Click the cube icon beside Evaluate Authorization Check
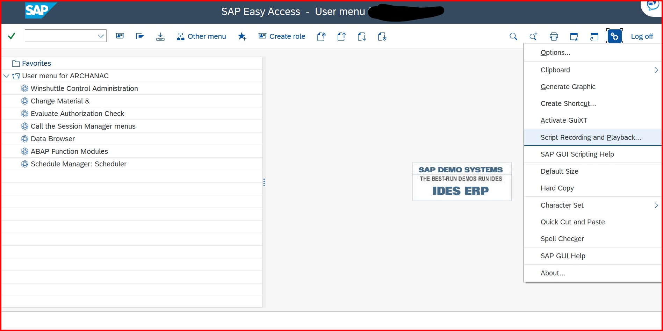 (x=24, y=114)
